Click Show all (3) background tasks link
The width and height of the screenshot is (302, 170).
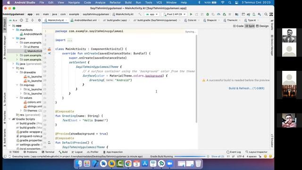click(218, 156)
